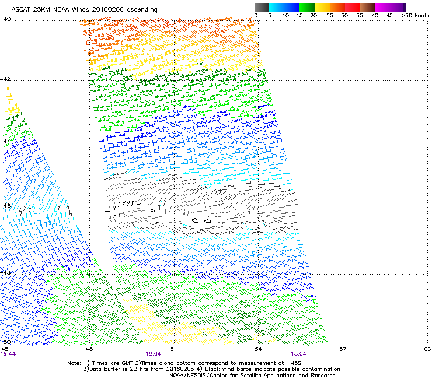Image resolution: width=432 pixels, height=379 pixels.
Task: Click the '54' longitude axis label
Action: pyautogui.click(x=258, y=349)
